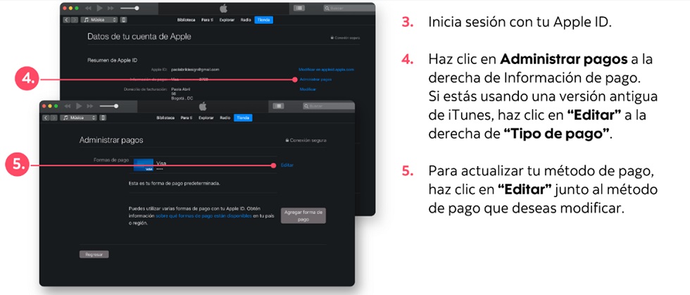Open the Para ti tab in the Datos de tu cuenta window
Screen dimensions: 690x295
(x=207, y=20)
